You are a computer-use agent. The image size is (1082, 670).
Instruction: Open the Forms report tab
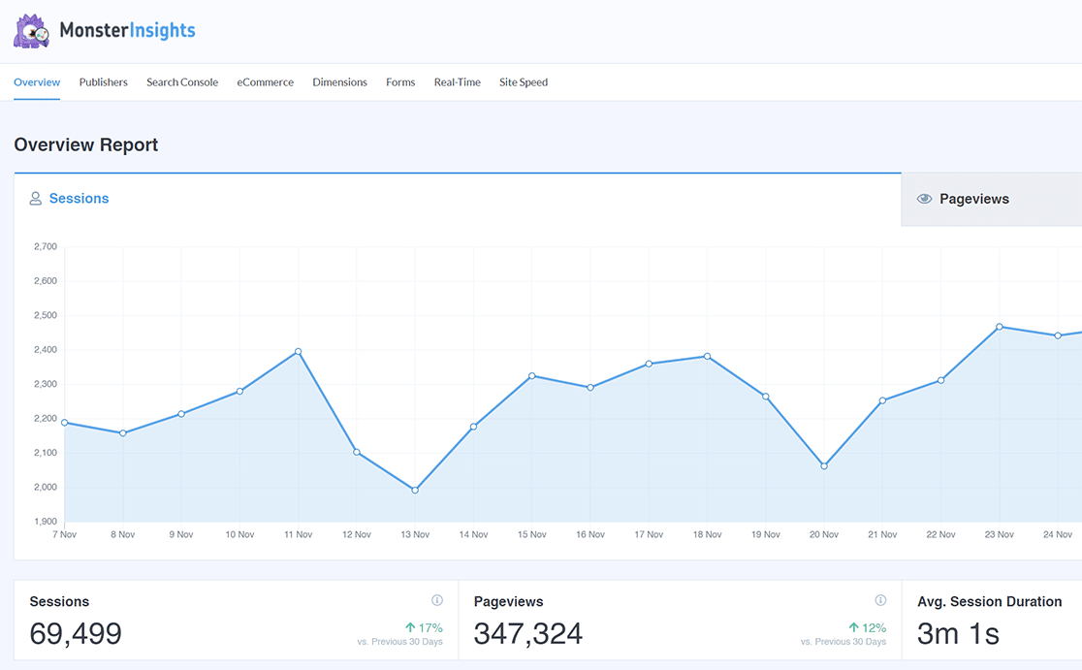pyautogui.click(x=400, y=82)
